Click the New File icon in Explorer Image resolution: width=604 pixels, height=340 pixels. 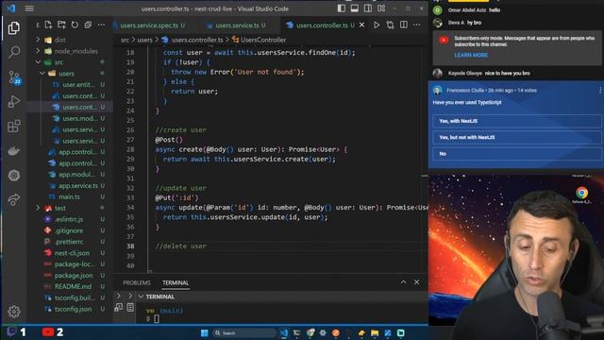point(48,25)
